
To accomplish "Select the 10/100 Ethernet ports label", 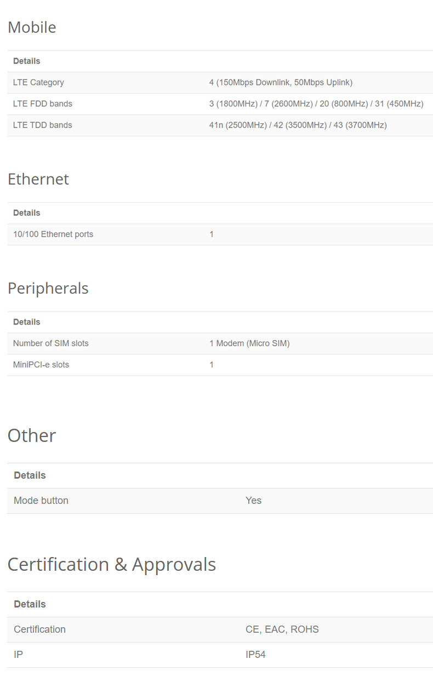I will [x=53, y=234].
